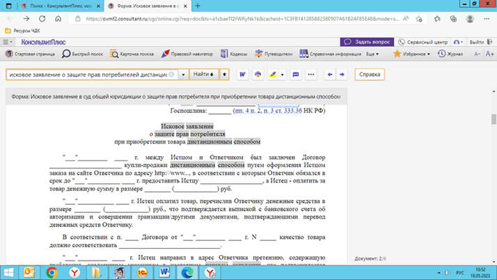Click the export to Word icon
This screenshot has width=497, height=280.
tap(242, 75)
